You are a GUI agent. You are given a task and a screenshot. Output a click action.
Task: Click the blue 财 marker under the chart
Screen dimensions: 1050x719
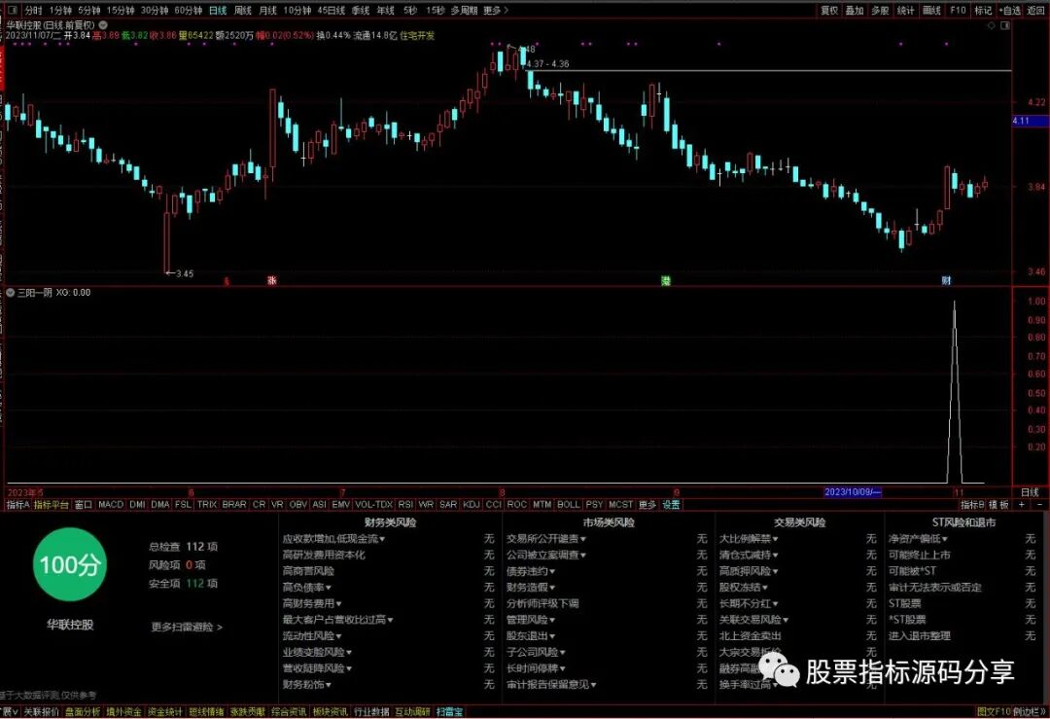[946, 280]
